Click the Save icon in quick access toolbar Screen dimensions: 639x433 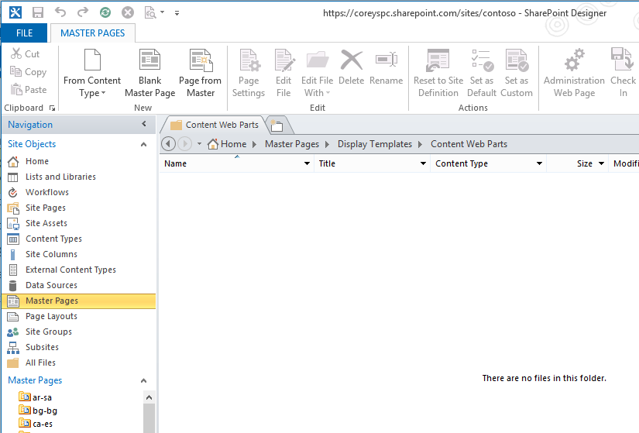(38, 12)
